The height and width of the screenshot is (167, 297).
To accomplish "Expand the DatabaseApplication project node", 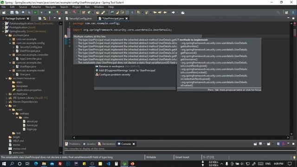I will click(3, 24).
